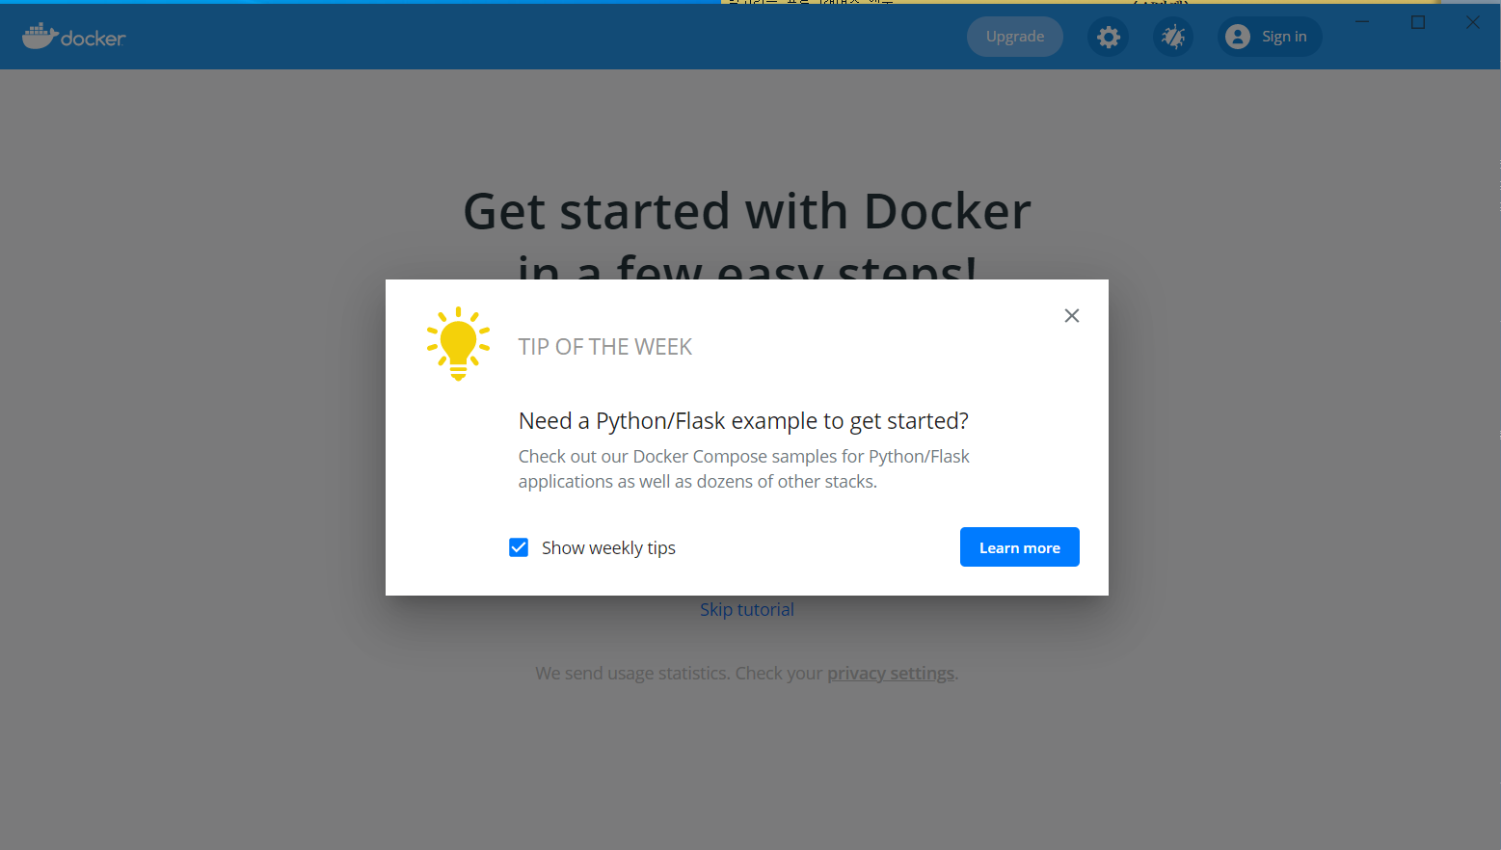1501x850 pixels.
Task: Open Troubleshoot via the bug icon
Action: click(1173, 37)
